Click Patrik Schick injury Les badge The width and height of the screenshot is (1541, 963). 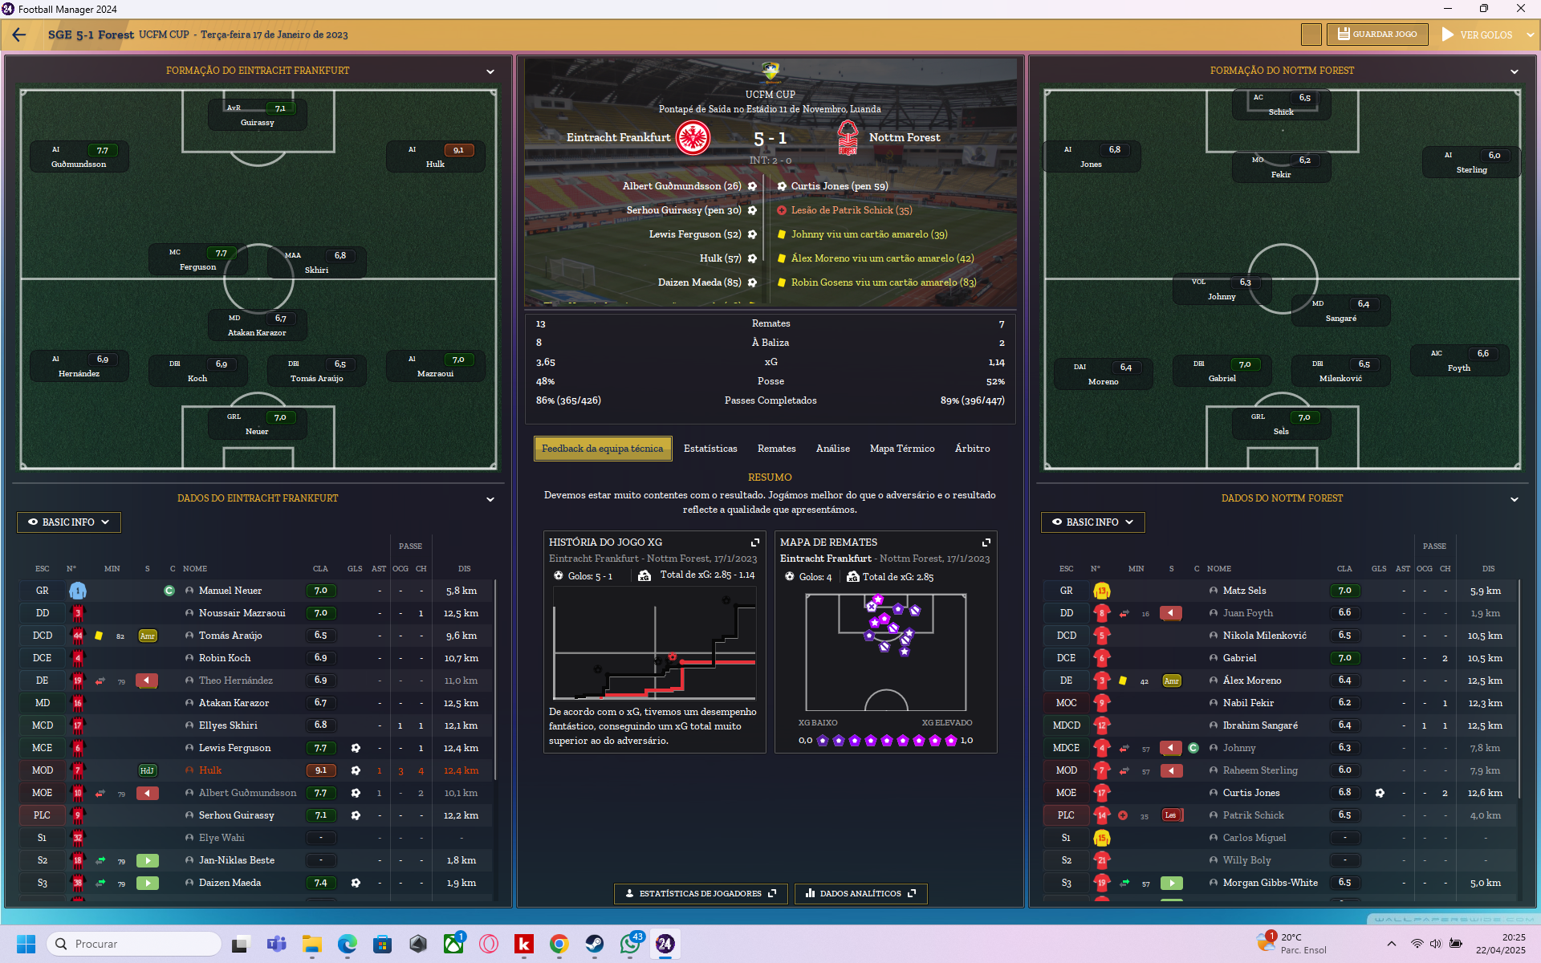pos(1171,815)
